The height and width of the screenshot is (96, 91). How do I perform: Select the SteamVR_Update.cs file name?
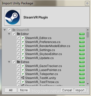[x=39, y=58]
